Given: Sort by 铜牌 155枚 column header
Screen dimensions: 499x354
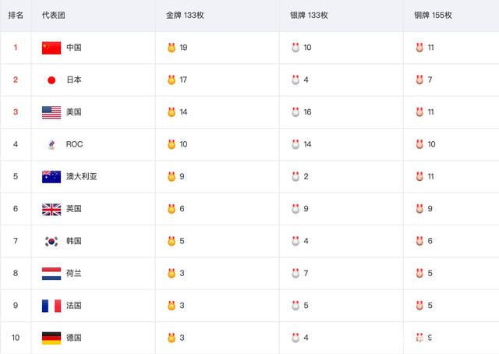Looking at the screenshot, I should 434,16.
